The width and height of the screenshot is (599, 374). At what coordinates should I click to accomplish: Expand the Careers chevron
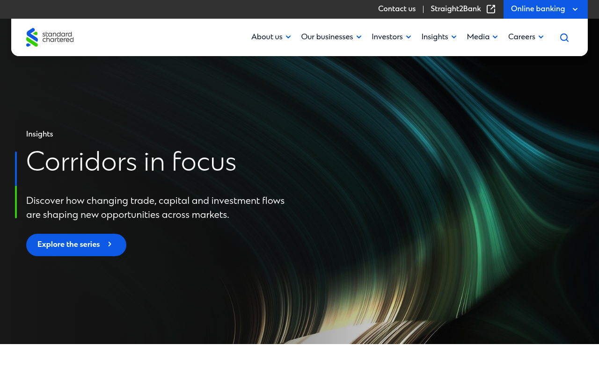pyautogui.click(x=541, y=37)
